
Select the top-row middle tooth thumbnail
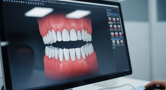[x=114, y=19]
